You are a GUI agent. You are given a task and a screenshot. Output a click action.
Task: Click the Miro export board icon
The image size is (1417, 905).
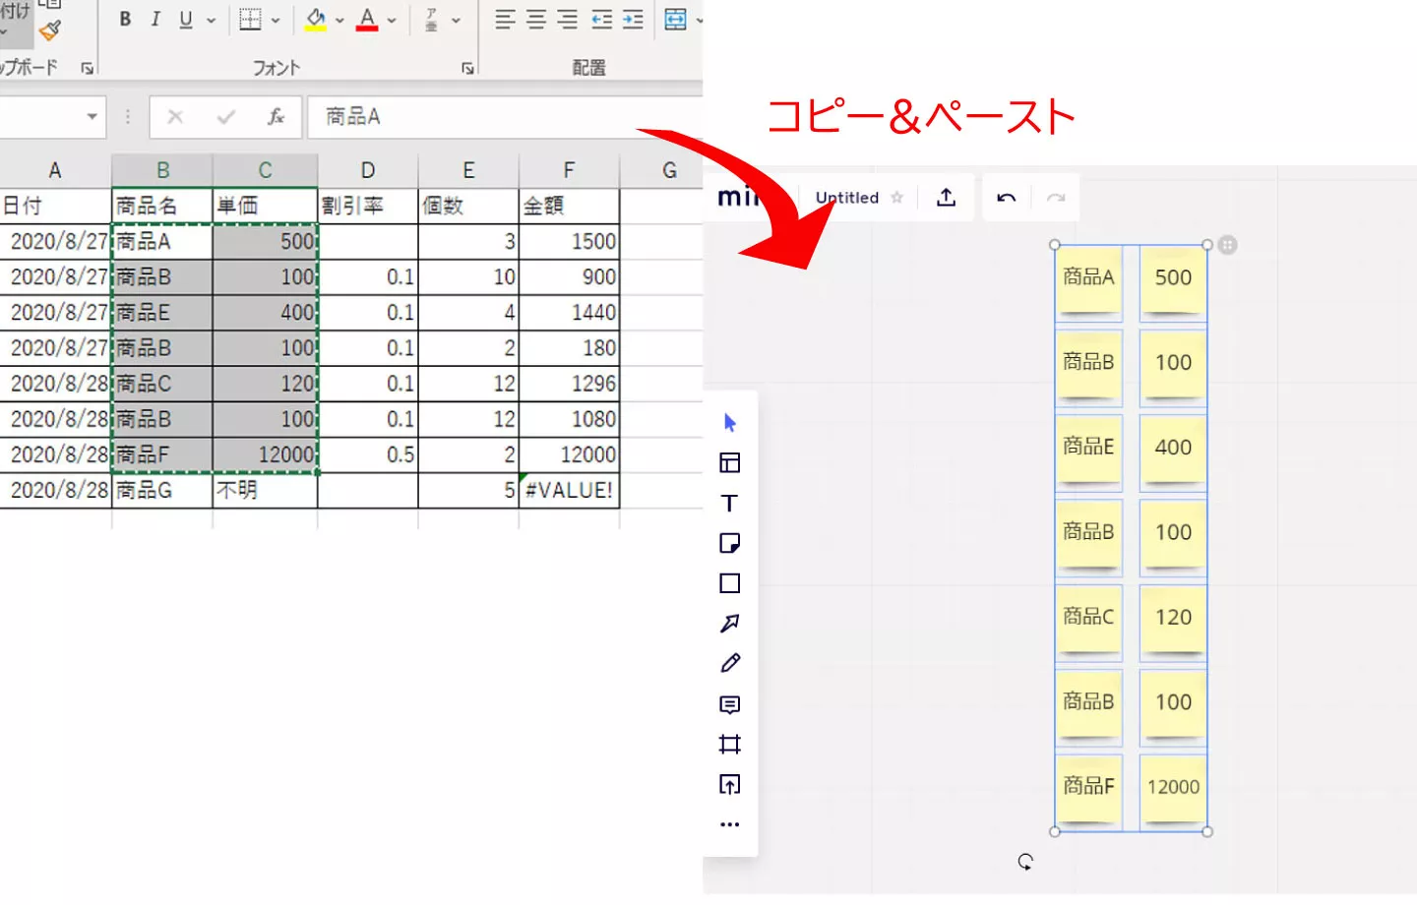(947, 198)
